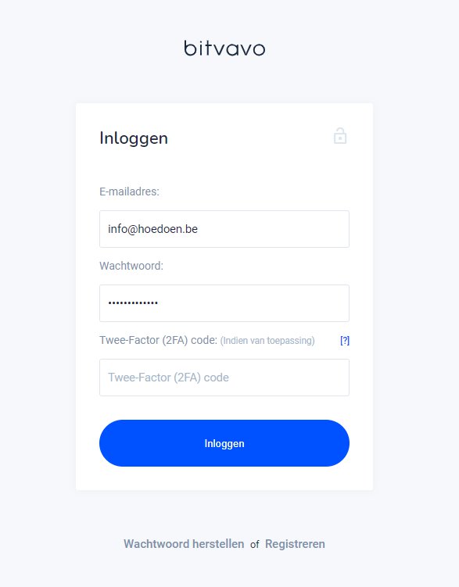Place cursor in the masked password dots
This screenshot has height=587, width=459.
coord(133,302)
